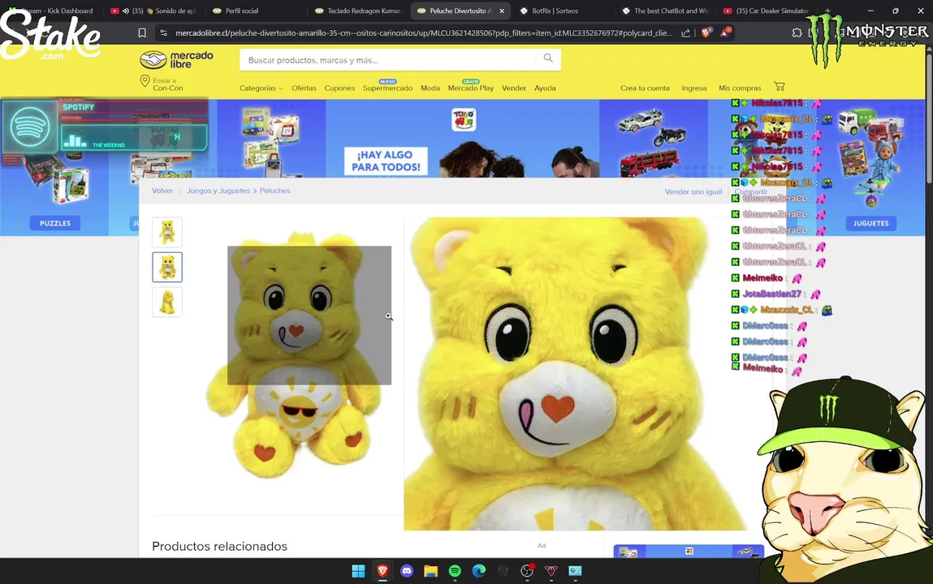Image resolution: width=933 pixels, height=584 pixels.
Task: Click the Volver link
Action: (x=162, y=191)
